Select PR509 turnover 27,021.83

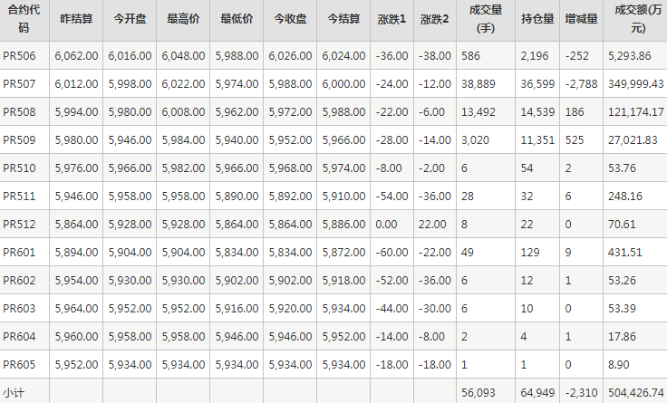tap(633, 139)
